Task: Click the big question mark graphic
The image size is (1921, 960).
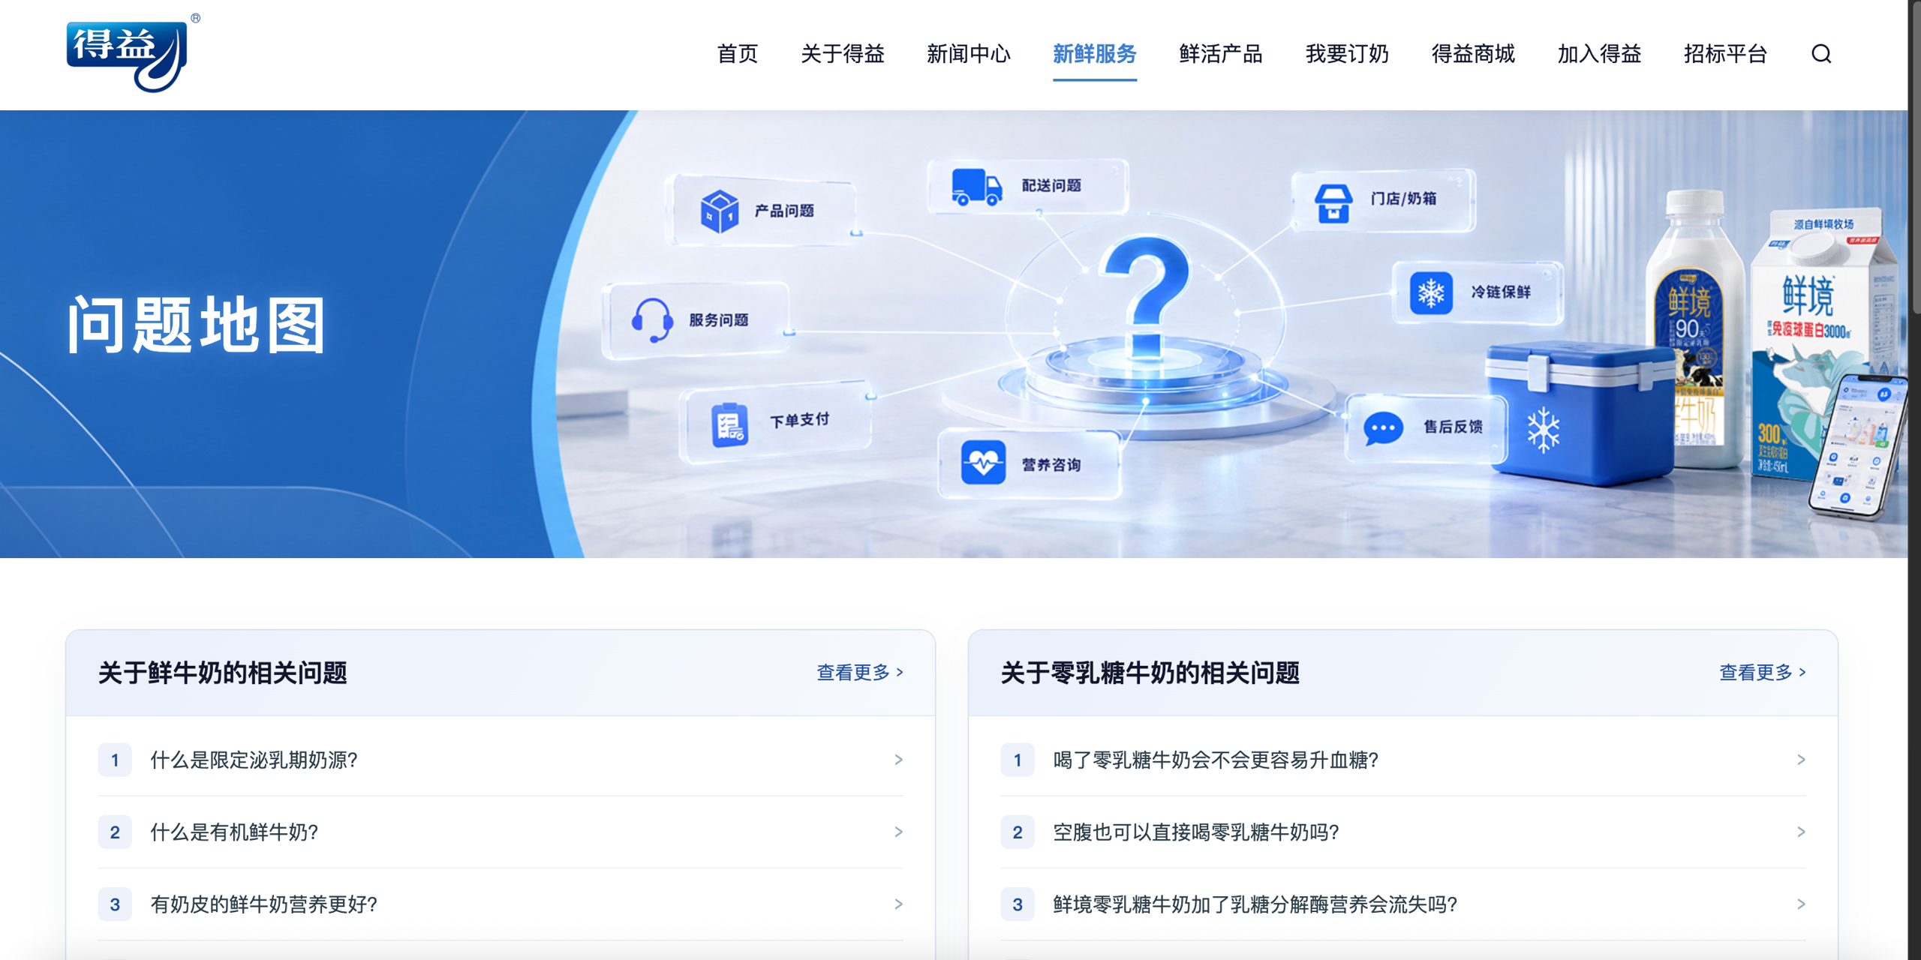Action: point(1145,297)
